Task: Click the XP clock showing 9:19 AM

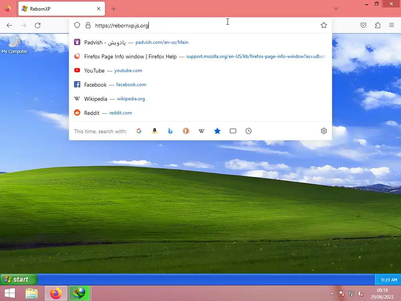Action: click(389, 280)
